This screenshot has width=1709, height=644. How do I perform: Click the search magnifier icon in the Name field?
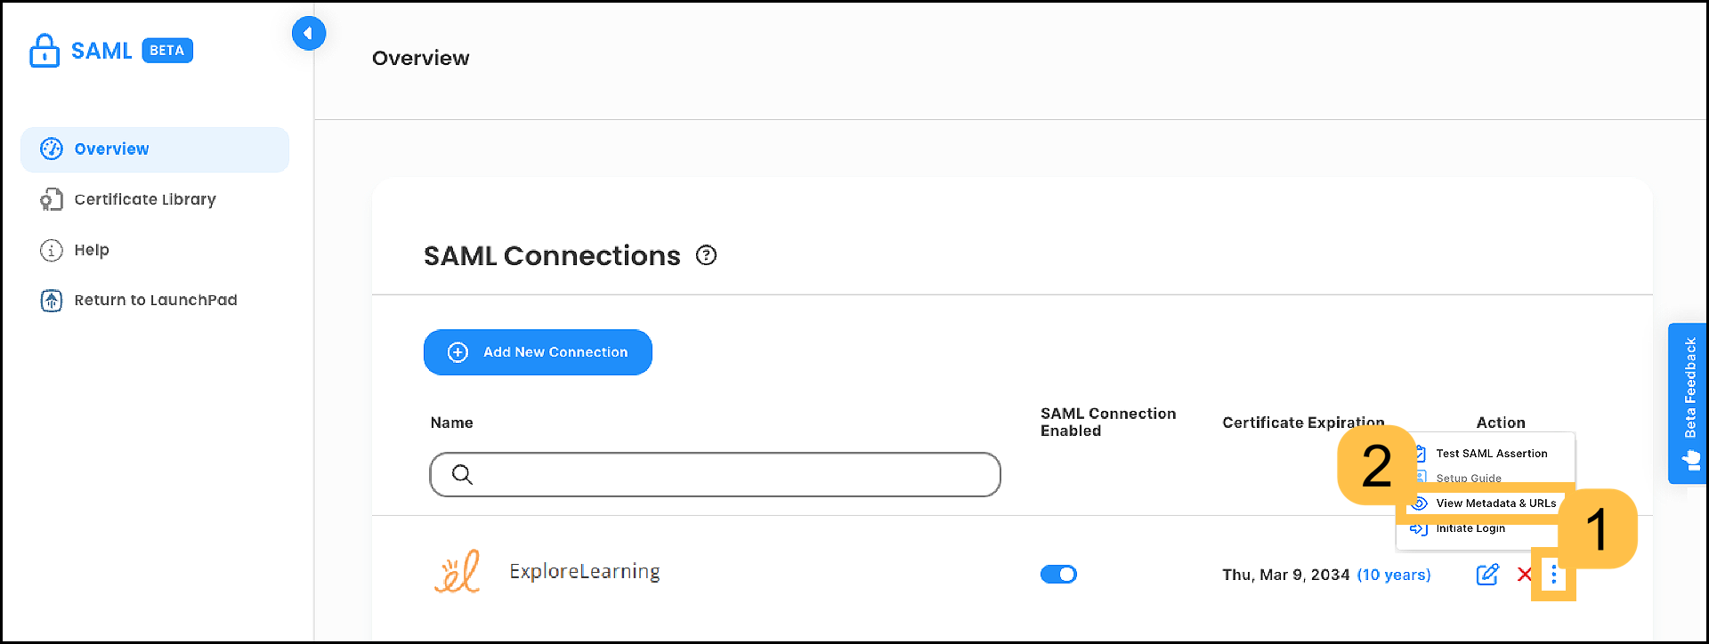point(462,474)
